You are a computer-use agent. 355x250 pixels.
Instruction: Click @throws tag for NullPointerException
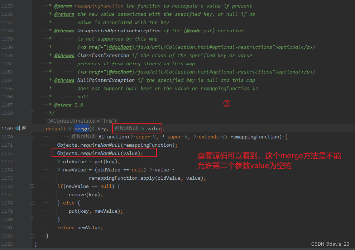(64, 80)
